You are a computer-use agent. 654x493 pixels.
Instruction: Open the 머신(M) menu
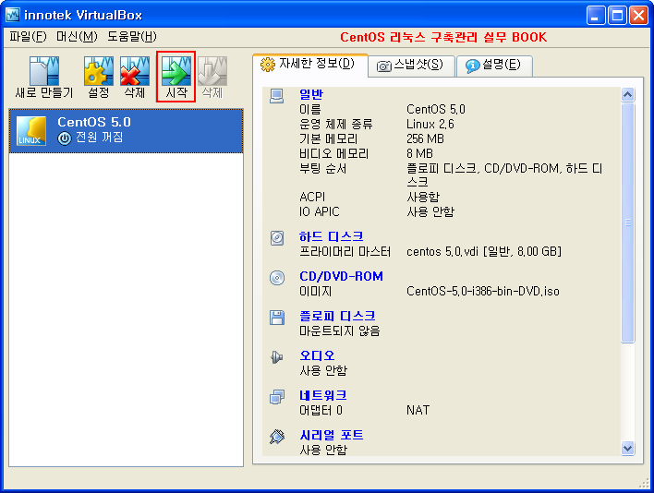pos(77,37)
